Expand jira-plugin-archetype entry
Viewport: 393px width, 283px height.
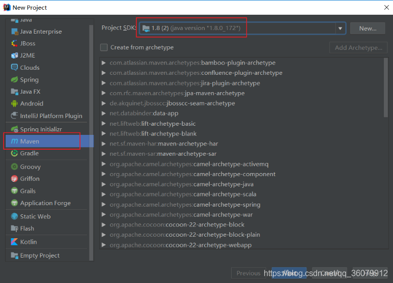103,83
